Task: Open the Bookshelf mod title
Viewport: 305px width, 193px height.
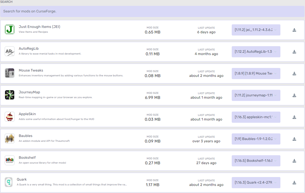Action: click(x=27, y=157)
